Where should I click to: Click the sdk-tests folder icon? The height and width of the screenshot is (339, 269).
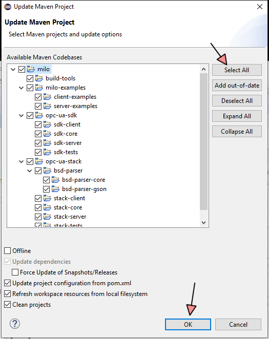[47, 152]
